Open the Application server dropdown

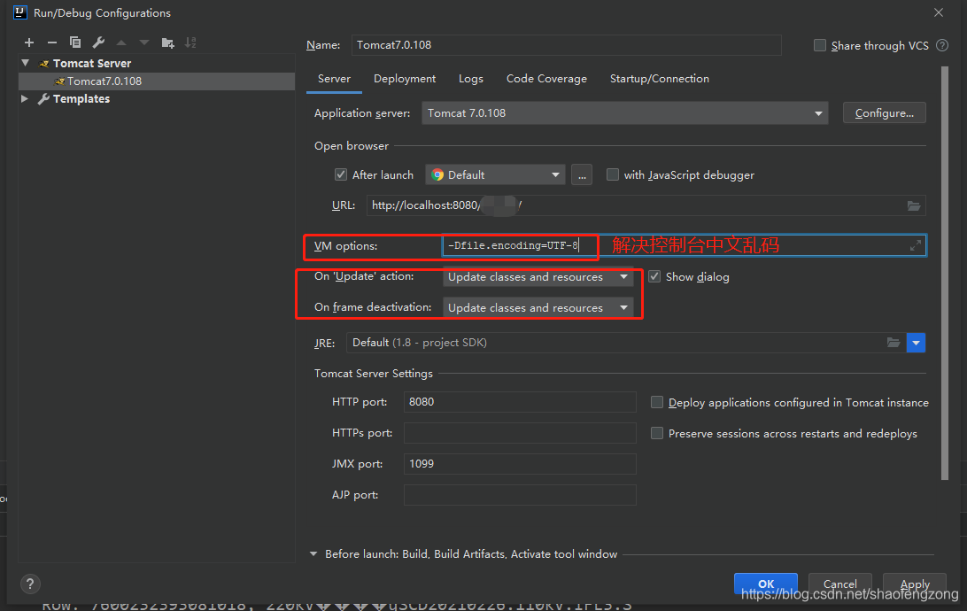pyautogui.click(x=624, y=112)
